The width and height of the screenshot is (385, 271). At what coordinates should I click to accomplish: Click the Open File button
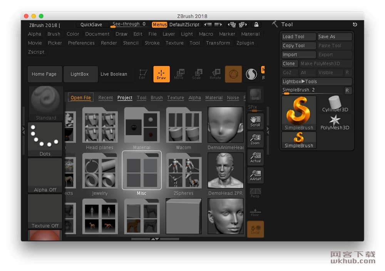[81, 98]
